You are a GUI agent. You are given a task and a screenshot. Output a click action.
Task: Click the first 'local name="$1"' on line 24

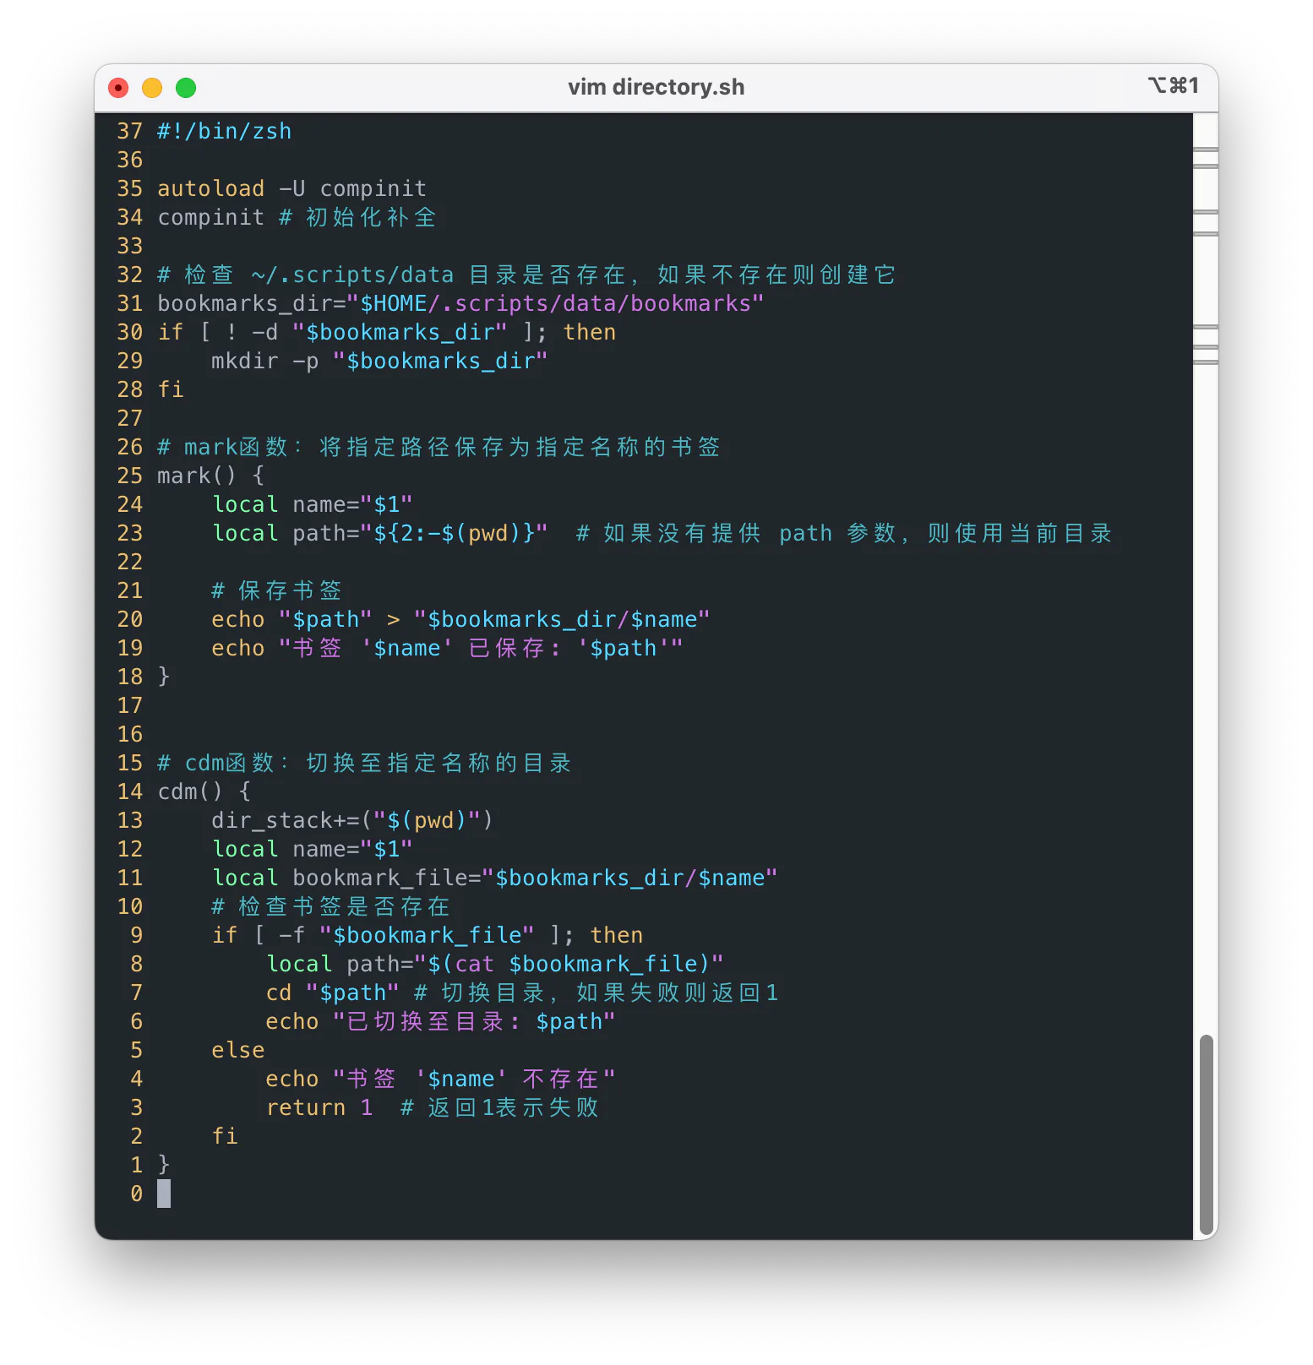(x=313, y=505)
